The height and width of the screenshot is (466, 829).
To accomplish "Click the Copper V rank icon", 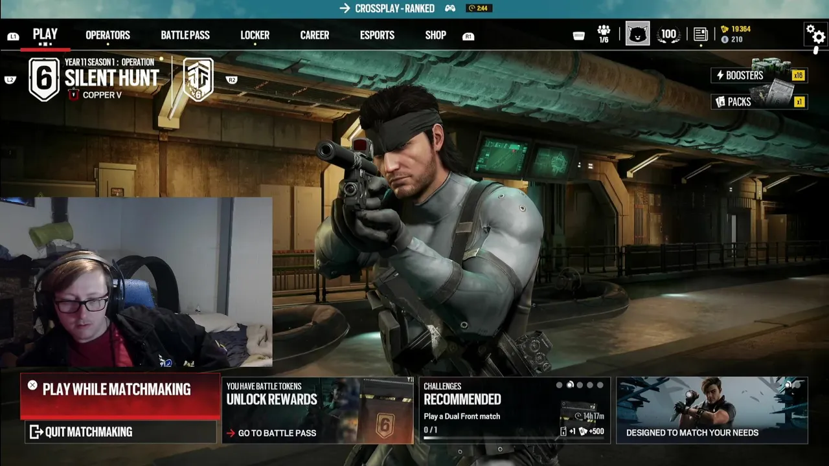I will pyautogui.click(x=74, y=95).
